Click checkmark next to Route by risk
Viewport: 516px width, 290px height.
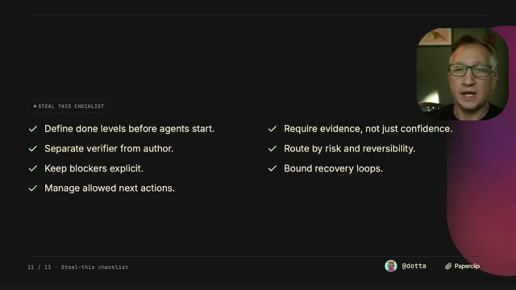(x=273, y=149)
